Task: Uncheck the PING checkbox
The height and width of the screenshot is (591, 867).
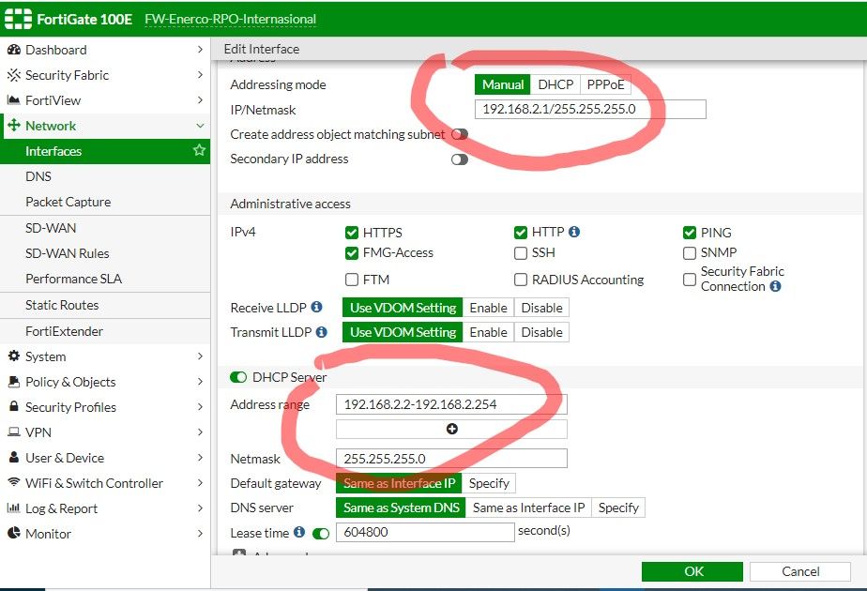Action: (689, 233)
